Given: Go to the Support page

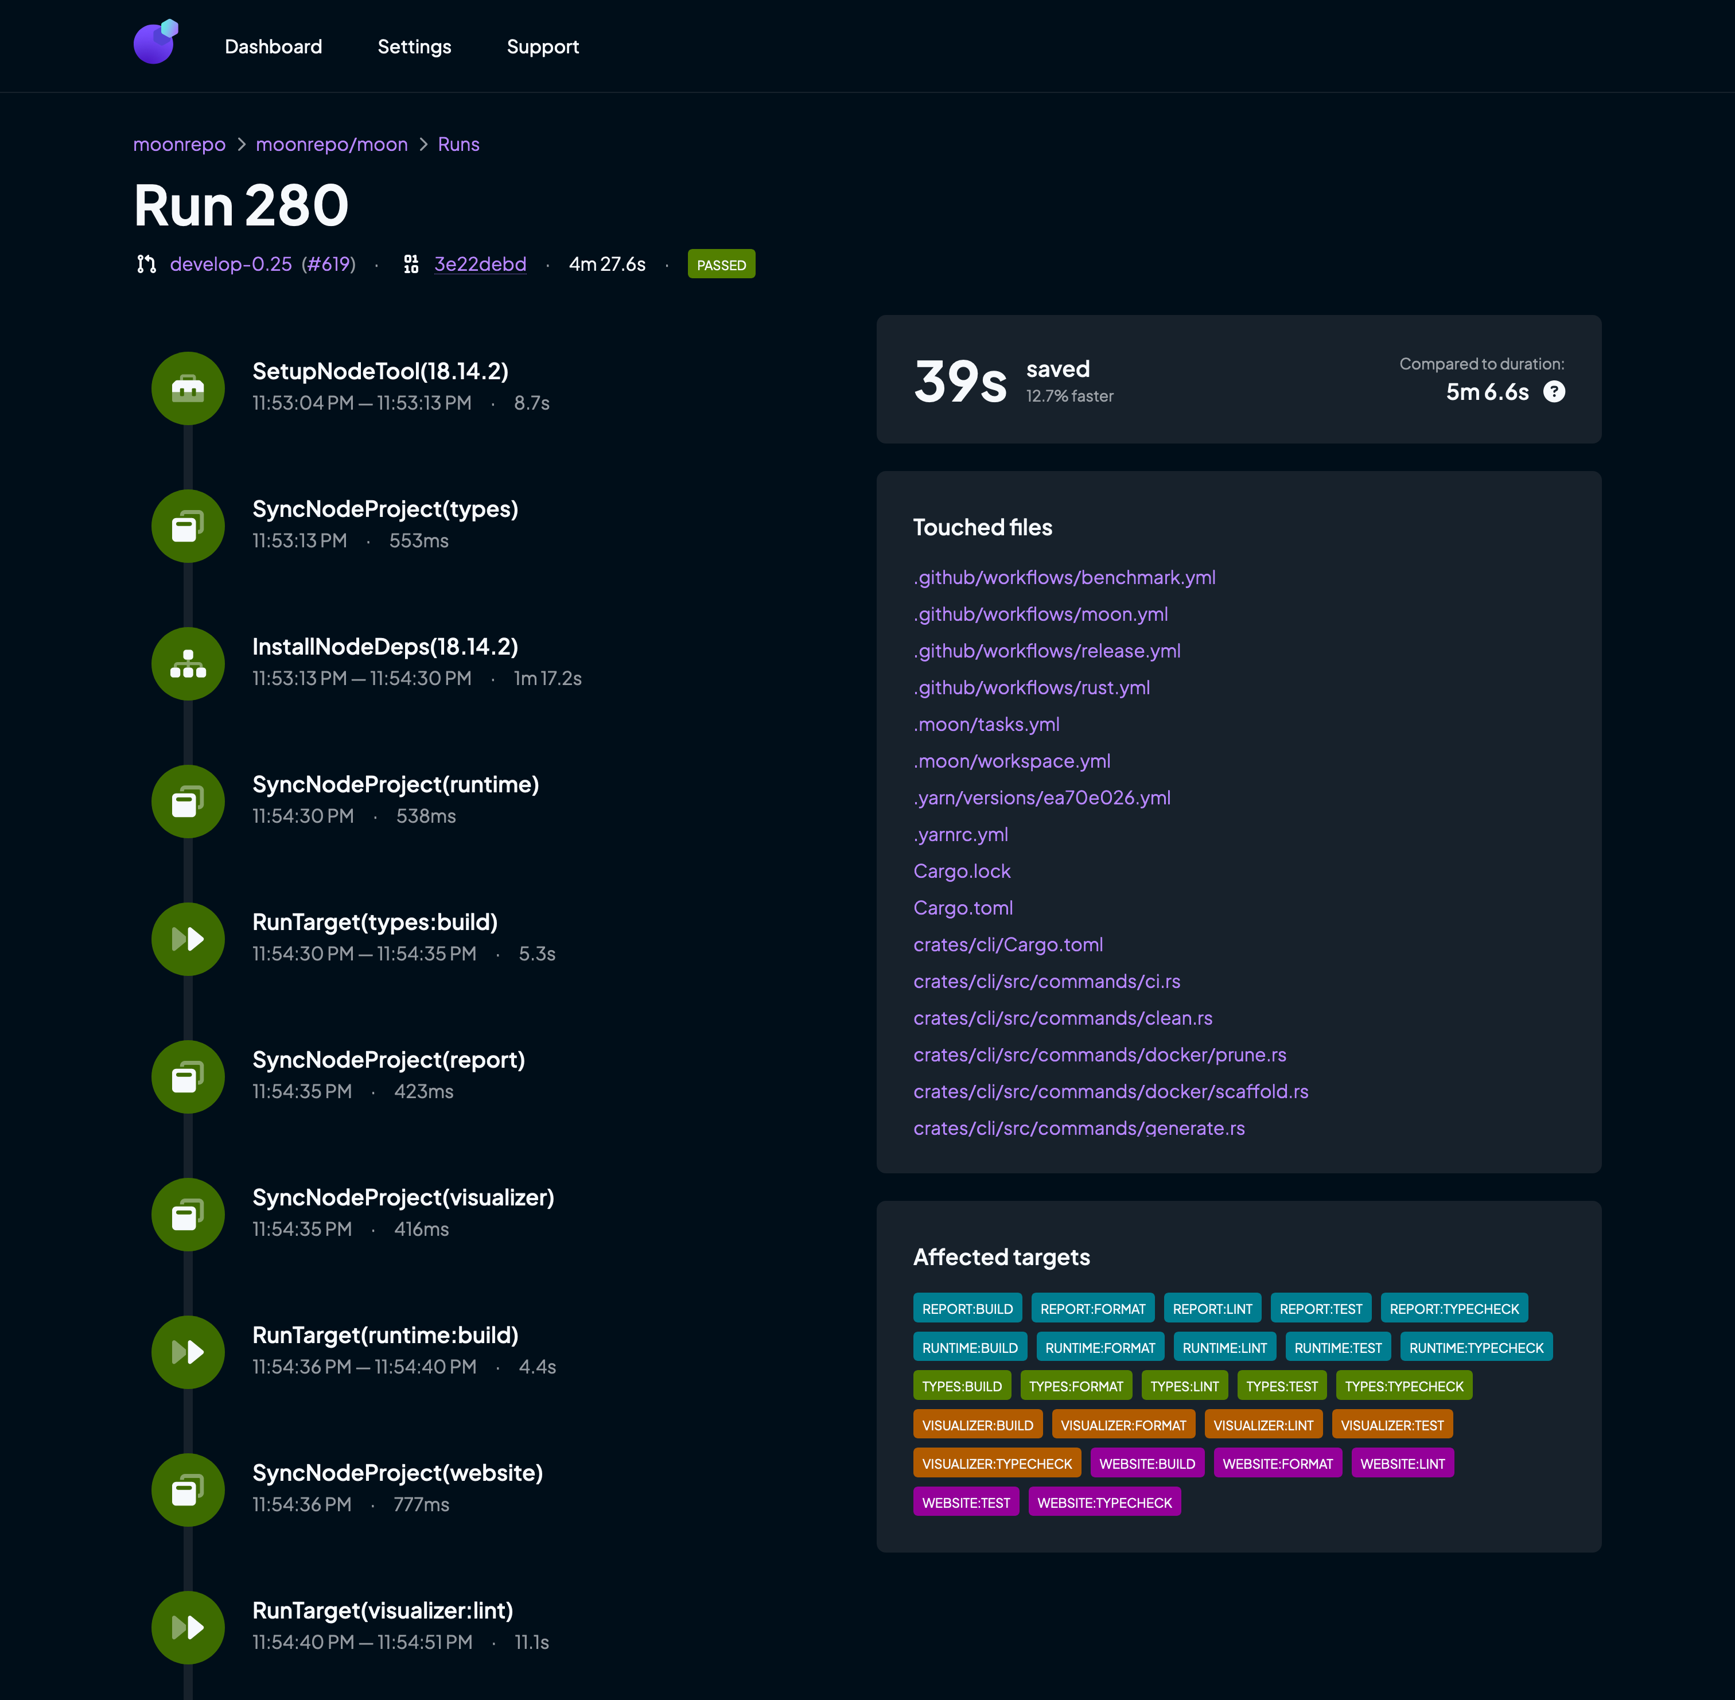Looking at the screenshot, I should (x=543, y=46).
